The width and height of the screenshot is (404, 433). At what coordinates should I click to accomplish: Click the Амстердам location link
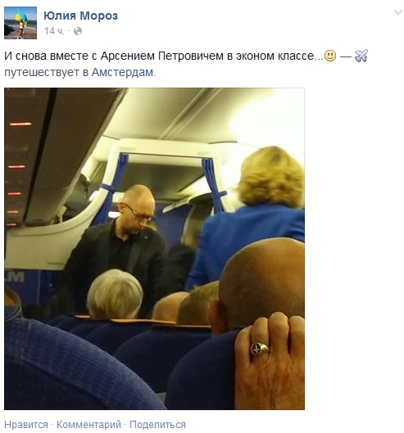[122, 72]
